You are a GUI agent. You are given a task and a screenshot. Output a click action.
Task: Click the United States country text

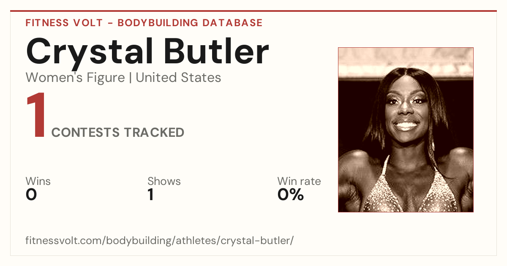pyautogui.click(x=178, y=78)
